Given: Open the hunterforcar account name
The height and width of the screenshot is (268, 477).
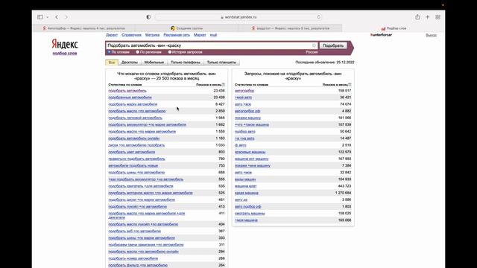Looking at the screenshot, I should coord(381,35).
